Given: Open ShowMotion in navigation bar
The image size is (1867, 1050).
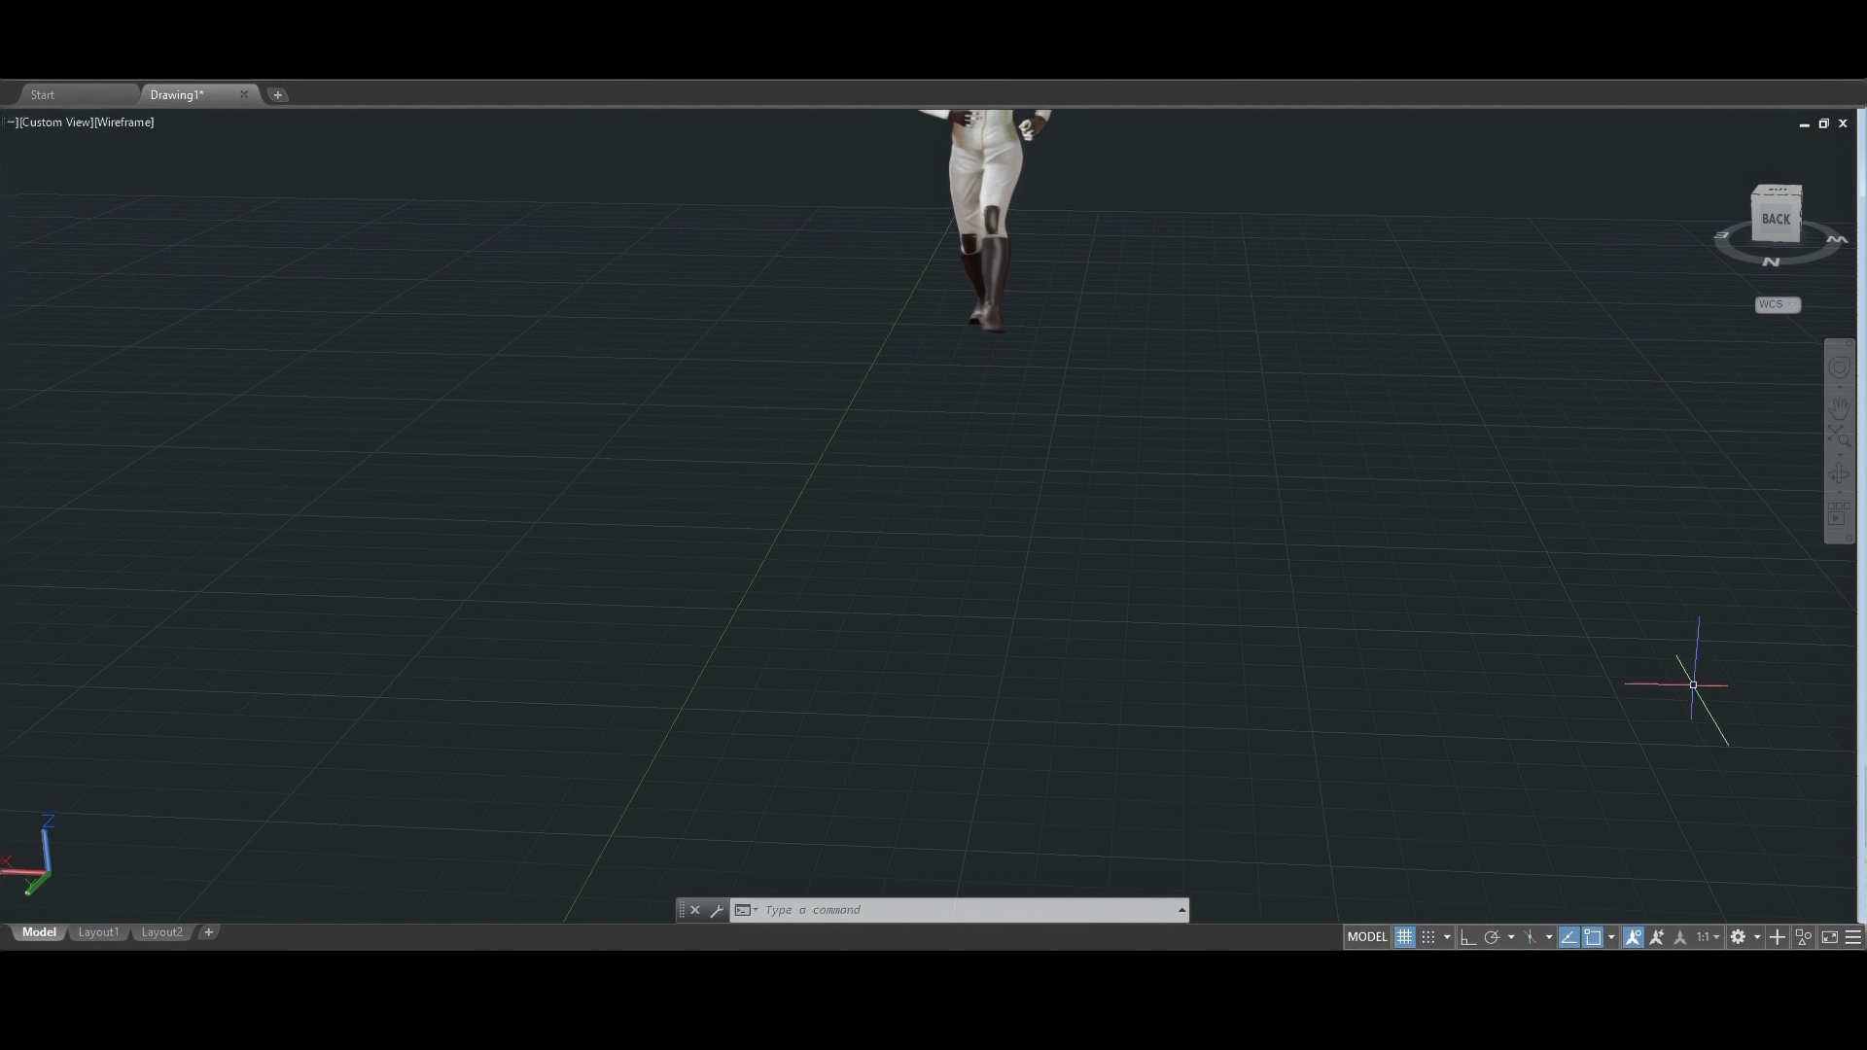Looking at the screenshot, I should coord(1839,514).
